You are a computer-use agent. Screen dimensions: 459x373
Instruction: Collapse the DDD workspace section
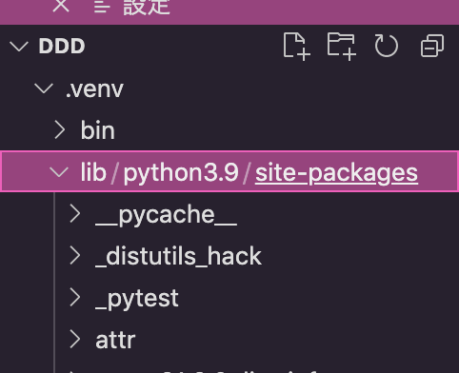coord(19,47)
